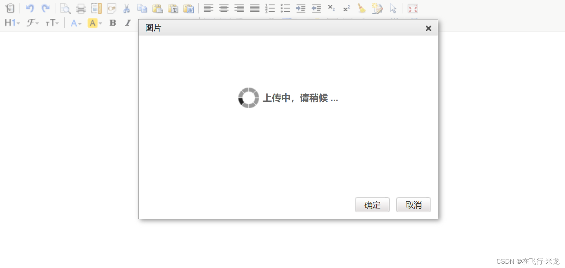Copy the selection with the copy icon

(x=142, y=8)
